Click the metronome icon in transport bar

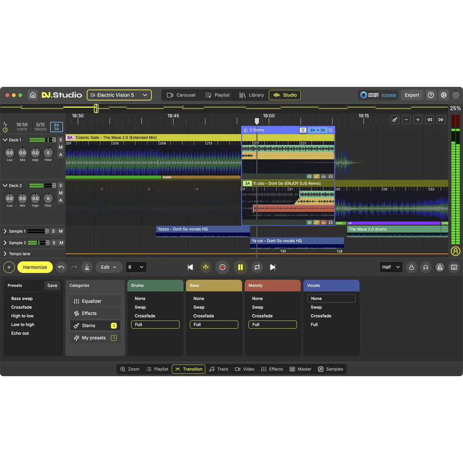pyautogui.click(x=439, y=267)
